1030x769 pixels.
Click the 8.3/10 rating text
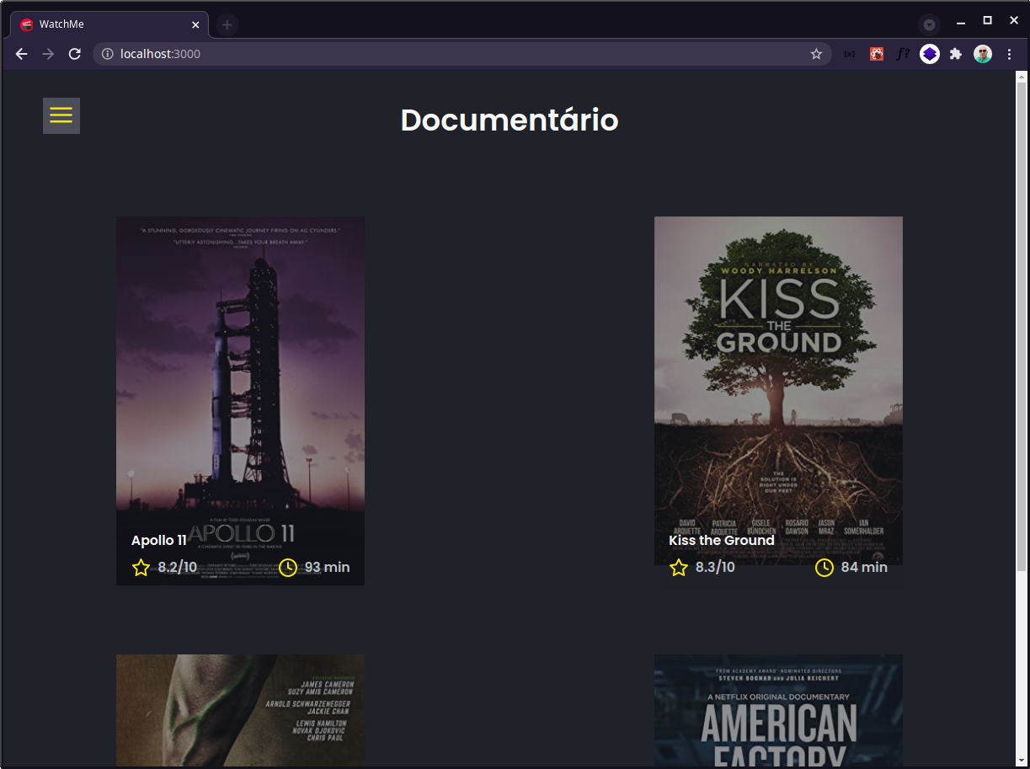pyautogui.click(x=715, y=568)
